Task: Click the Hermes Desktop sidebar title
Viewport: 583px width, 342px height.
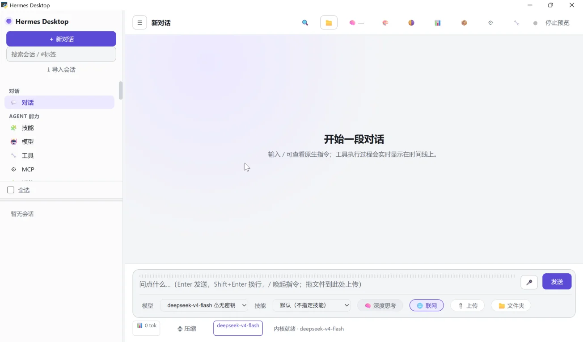Action: tap(42, 21)
